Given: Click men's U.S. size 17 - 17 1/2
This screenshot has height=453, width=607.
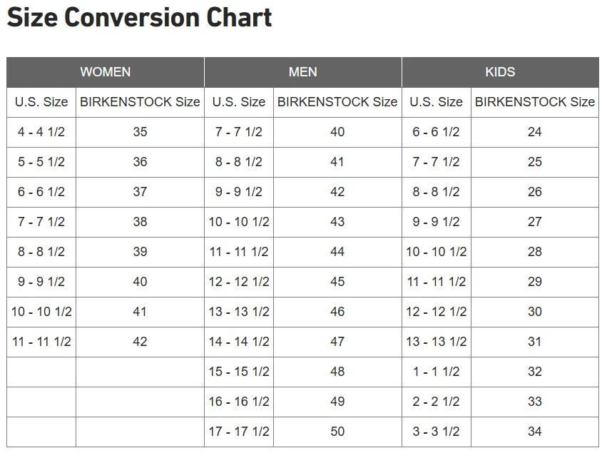Looking at the screenshot, I should (x=239, y=432).
